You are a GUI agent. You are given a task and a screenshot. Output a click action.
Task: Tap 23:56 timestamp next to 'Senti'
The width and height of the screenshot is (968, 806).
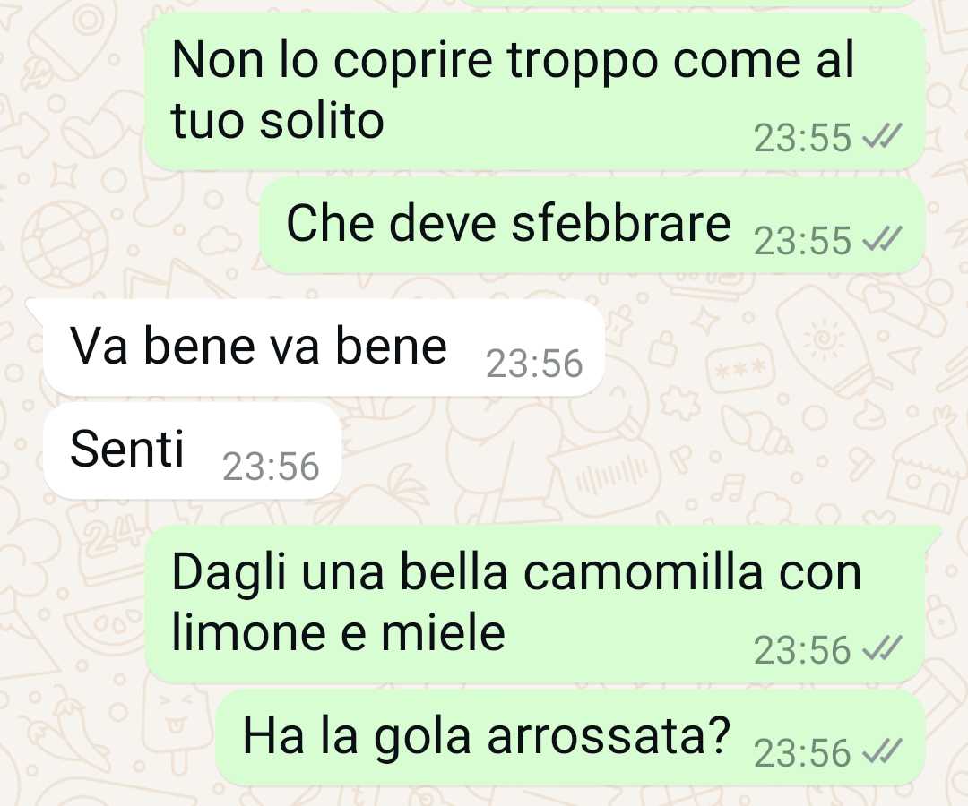click(x=271, y=467)
